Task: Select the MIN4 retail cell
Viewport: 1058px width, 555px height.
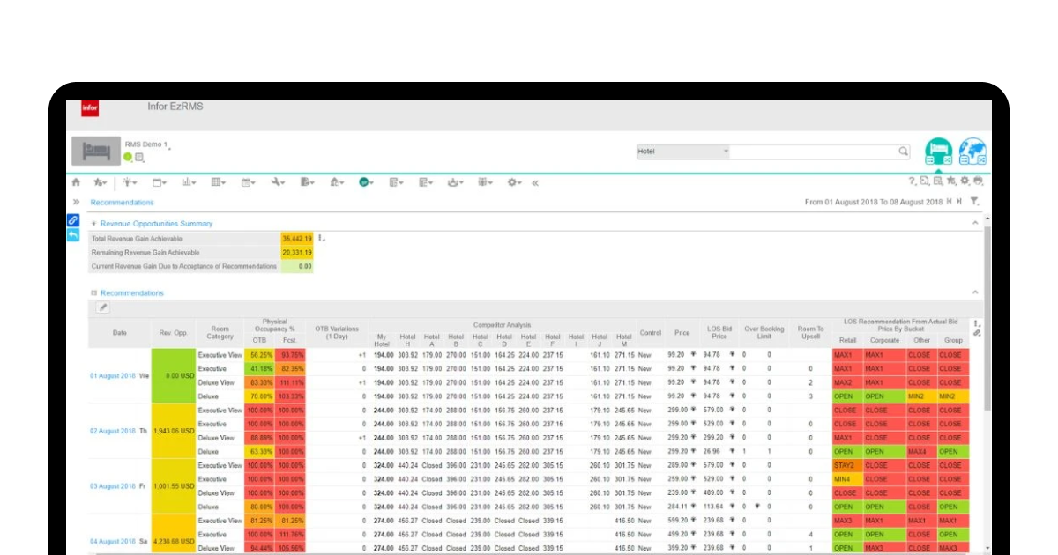Action: pos(846,479)
